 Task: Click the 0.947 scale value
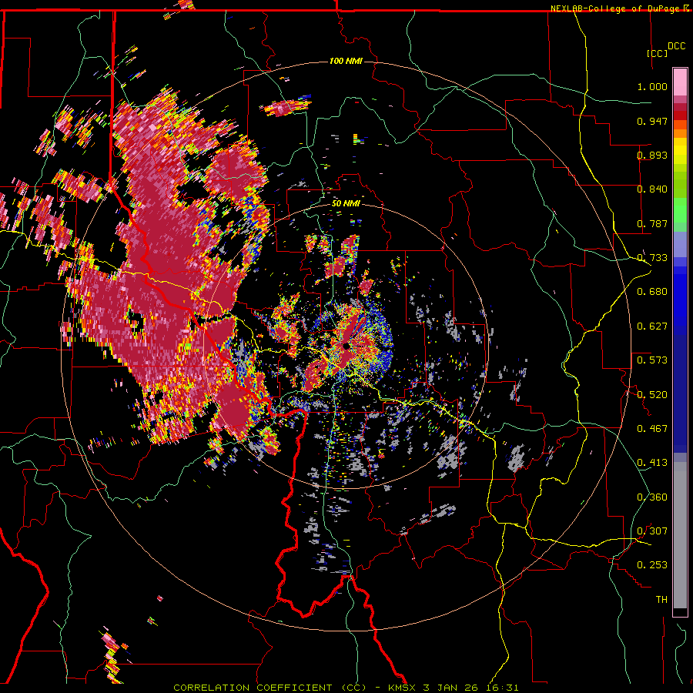pyautogui.click(x=652, y=121)
